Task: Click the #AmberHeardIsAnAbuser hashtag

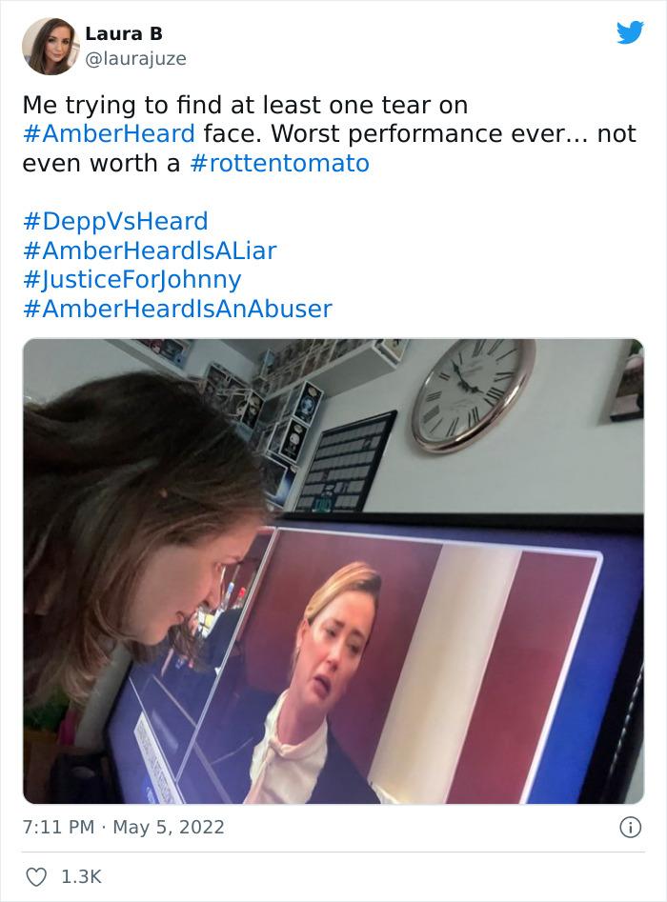Action: pyautogui.click(x=177, y=309)
